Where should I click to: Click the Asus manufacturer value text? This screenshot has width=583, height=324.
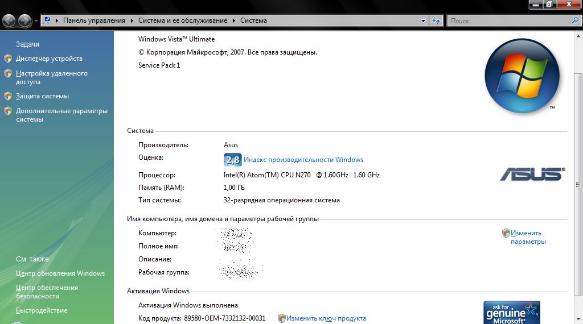[231, 145]
